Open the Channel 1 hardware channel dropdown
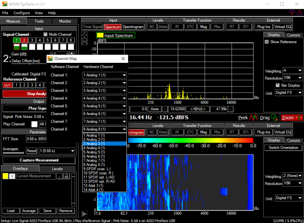 tap(104, 75)
